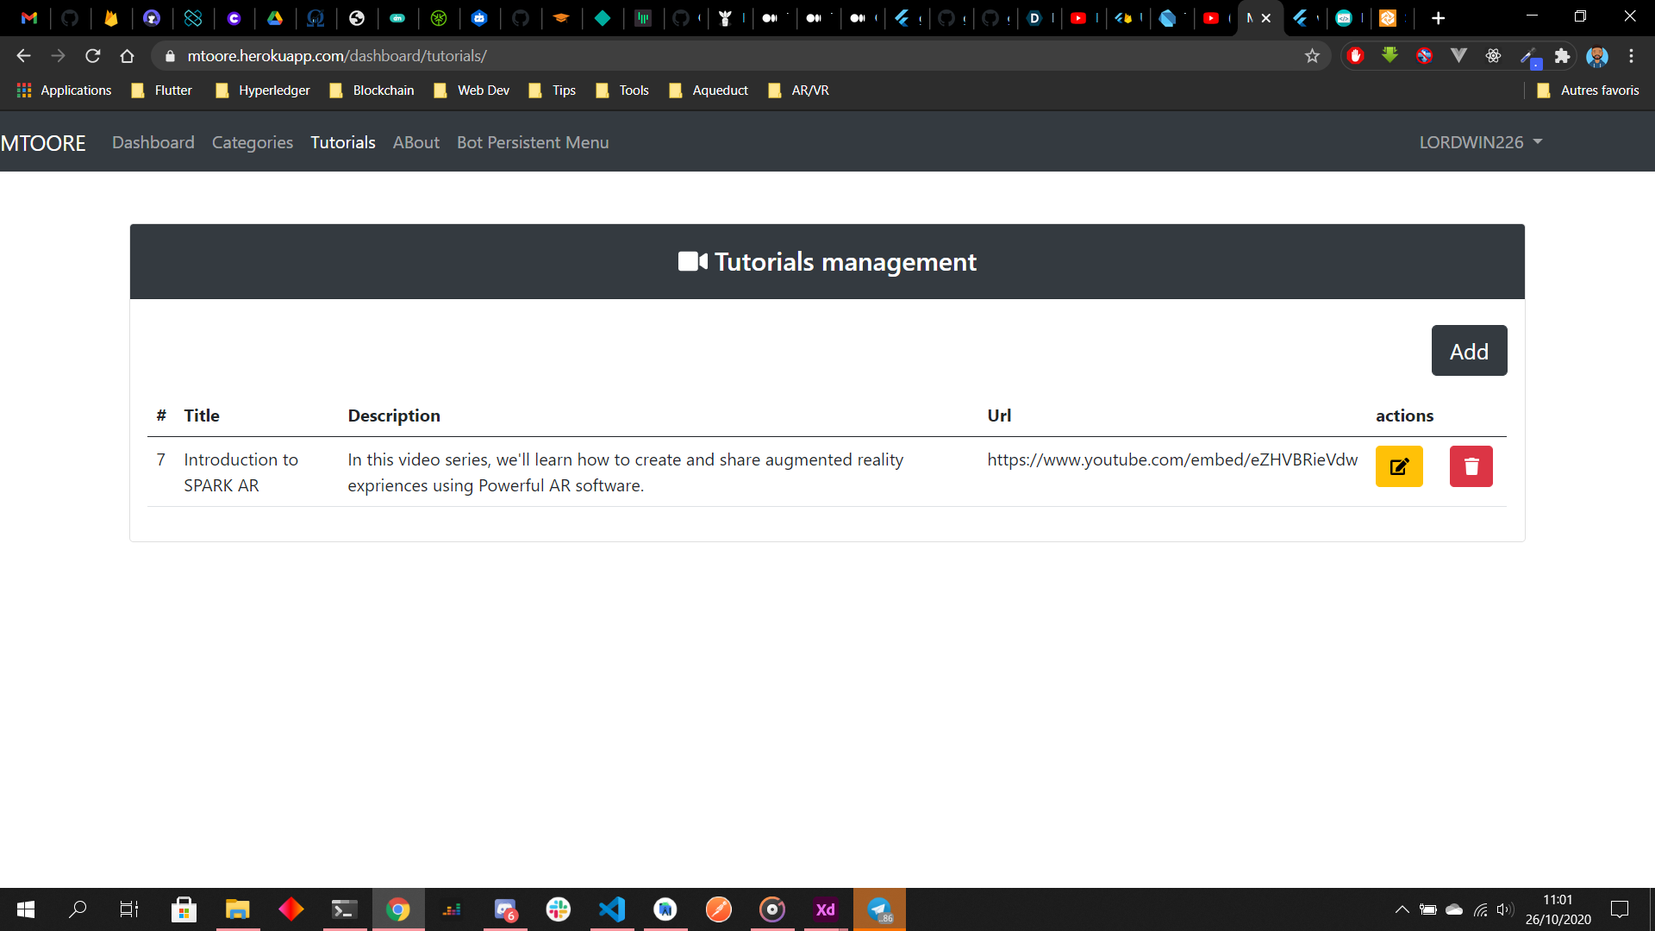Viewport: 1655px width, 931px height.
Task: Reload the page with refresh icon
Action: [x=93, y=56]
